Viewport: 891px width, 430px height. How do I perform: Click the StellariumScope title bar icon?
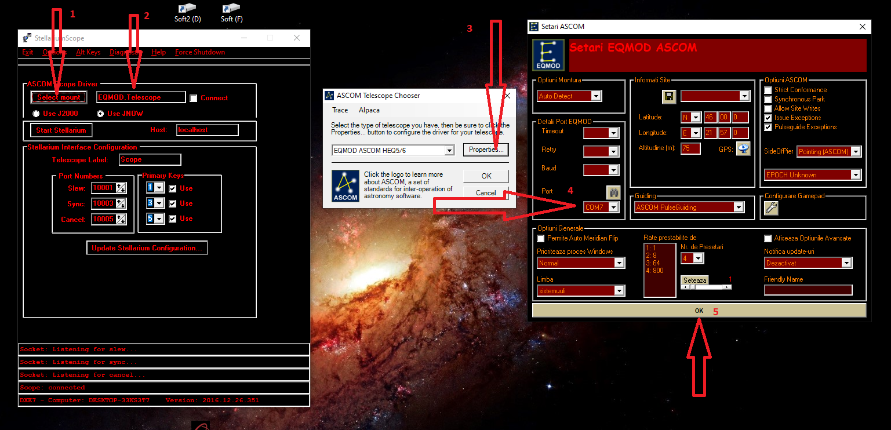coord(27,38)
